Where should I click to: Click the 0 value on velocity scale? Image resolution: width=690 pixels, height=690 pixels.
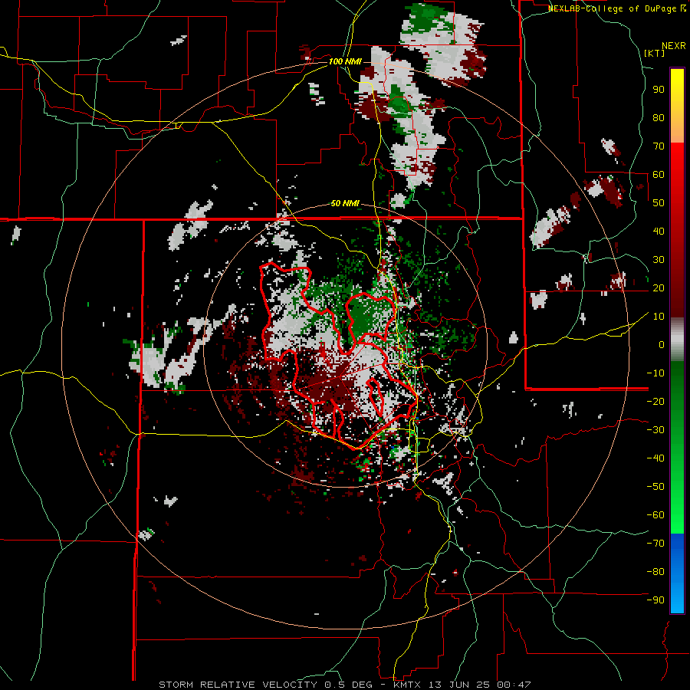click(662, 345)
